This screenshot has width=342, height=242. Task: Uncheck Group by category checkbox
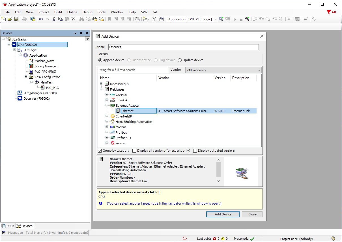100,151
